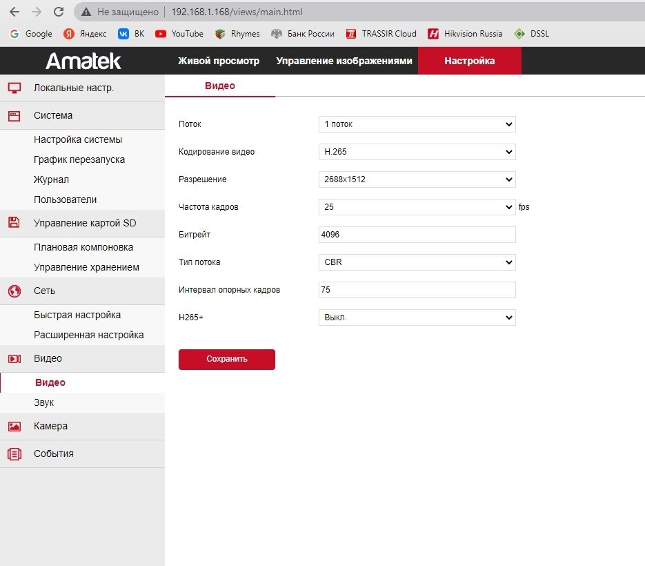The height and width of the screenshot is (566, 645).
Task: Click the System section window icon
Action: click(14, 116)
